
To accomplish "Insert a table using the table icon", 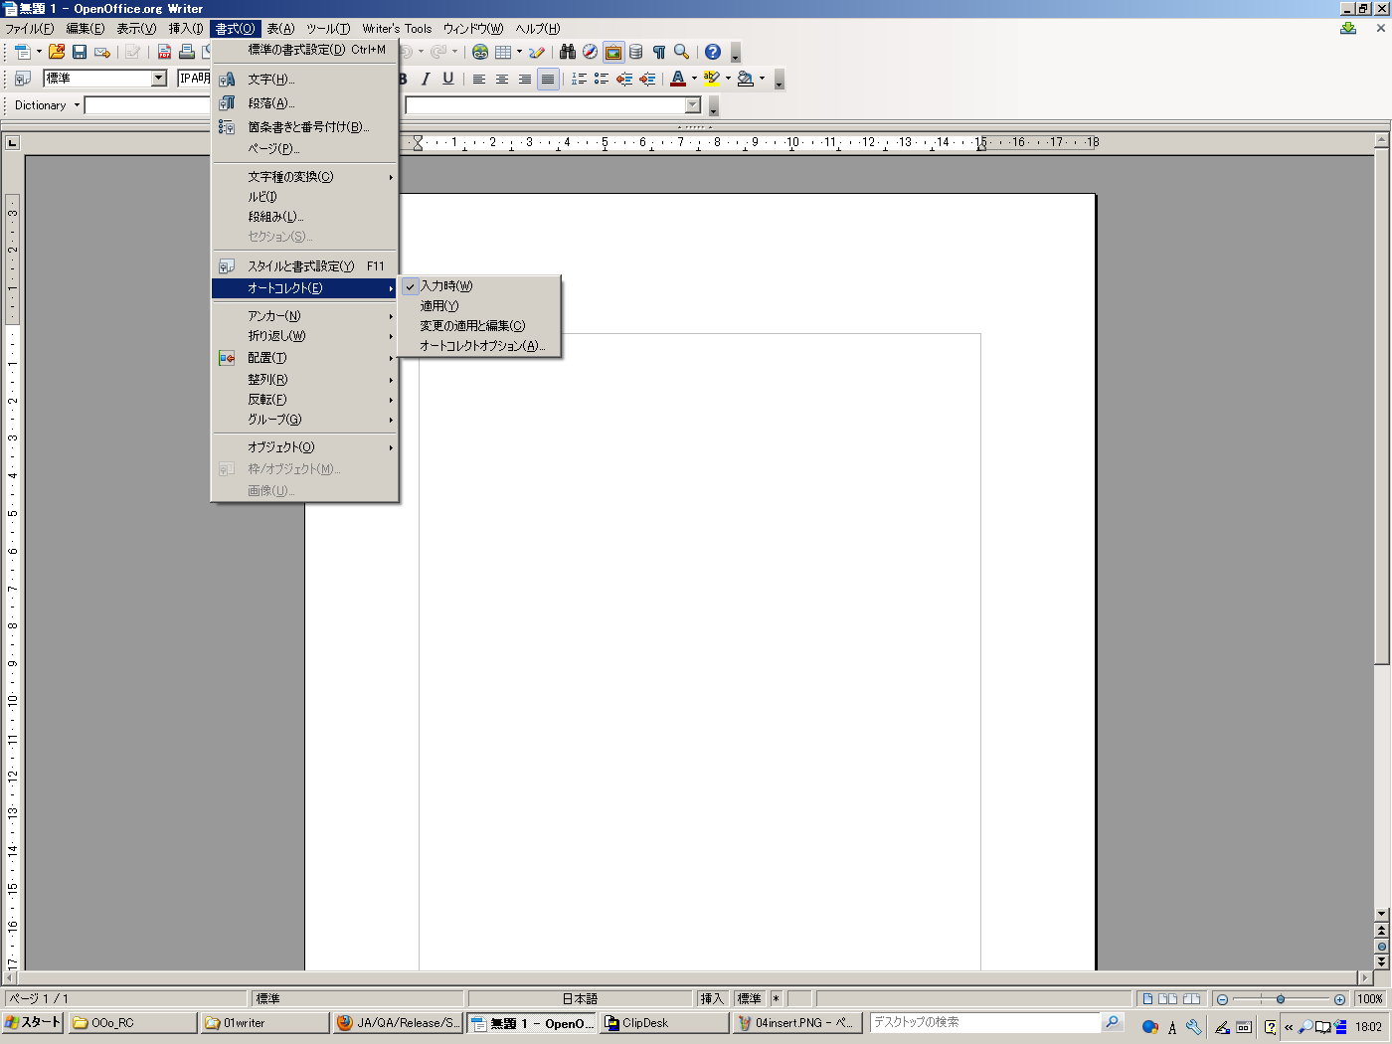I will tap(503, 52).
